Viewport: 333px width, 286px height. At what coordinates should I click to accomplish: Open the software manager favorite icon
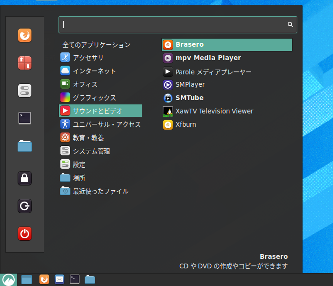[25, 63]
